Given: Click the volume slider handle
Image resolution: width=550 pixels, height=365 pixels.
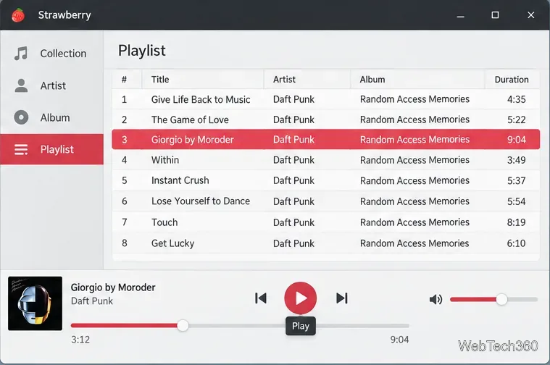Looking at the screenshot, I should (x=501, y=299).
